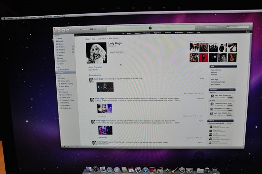Image resolution: width=262 pixels, height=174 pixels.
Task: Go to the iTunes Store home icon
Action: [123, 33]
